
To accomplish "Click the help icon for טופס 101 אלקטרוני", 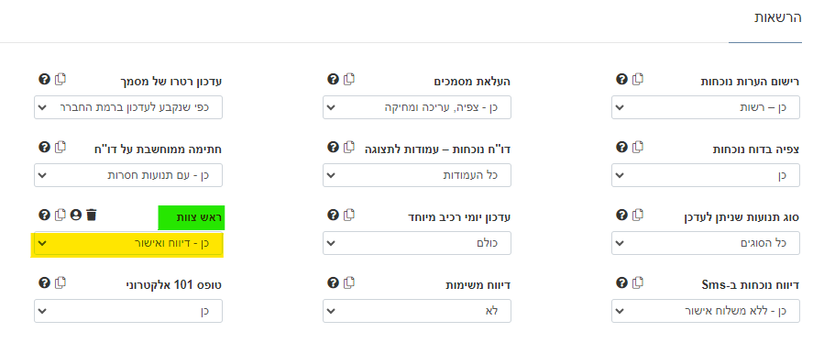I will click(x=45, y=282).
